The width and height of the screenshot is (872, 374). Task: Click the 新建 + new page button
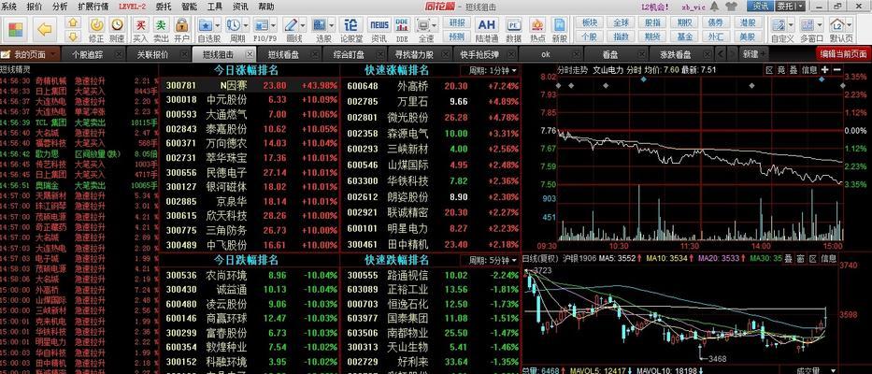click(x=752, y=54)
